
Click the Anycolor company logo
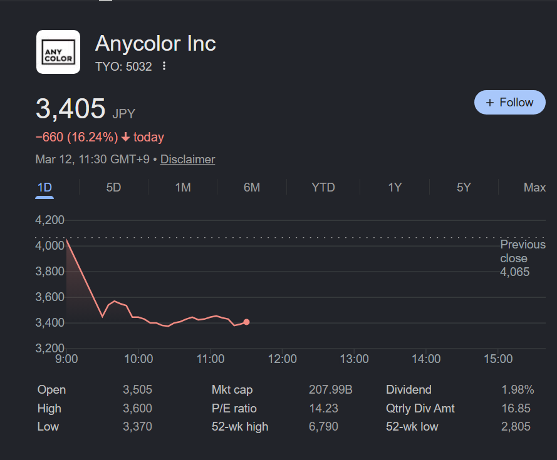pos(58,52)
